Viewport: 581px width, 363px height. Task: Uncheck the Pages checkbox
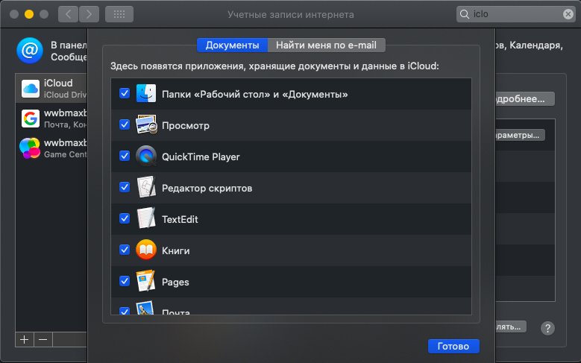click(125, 281)
